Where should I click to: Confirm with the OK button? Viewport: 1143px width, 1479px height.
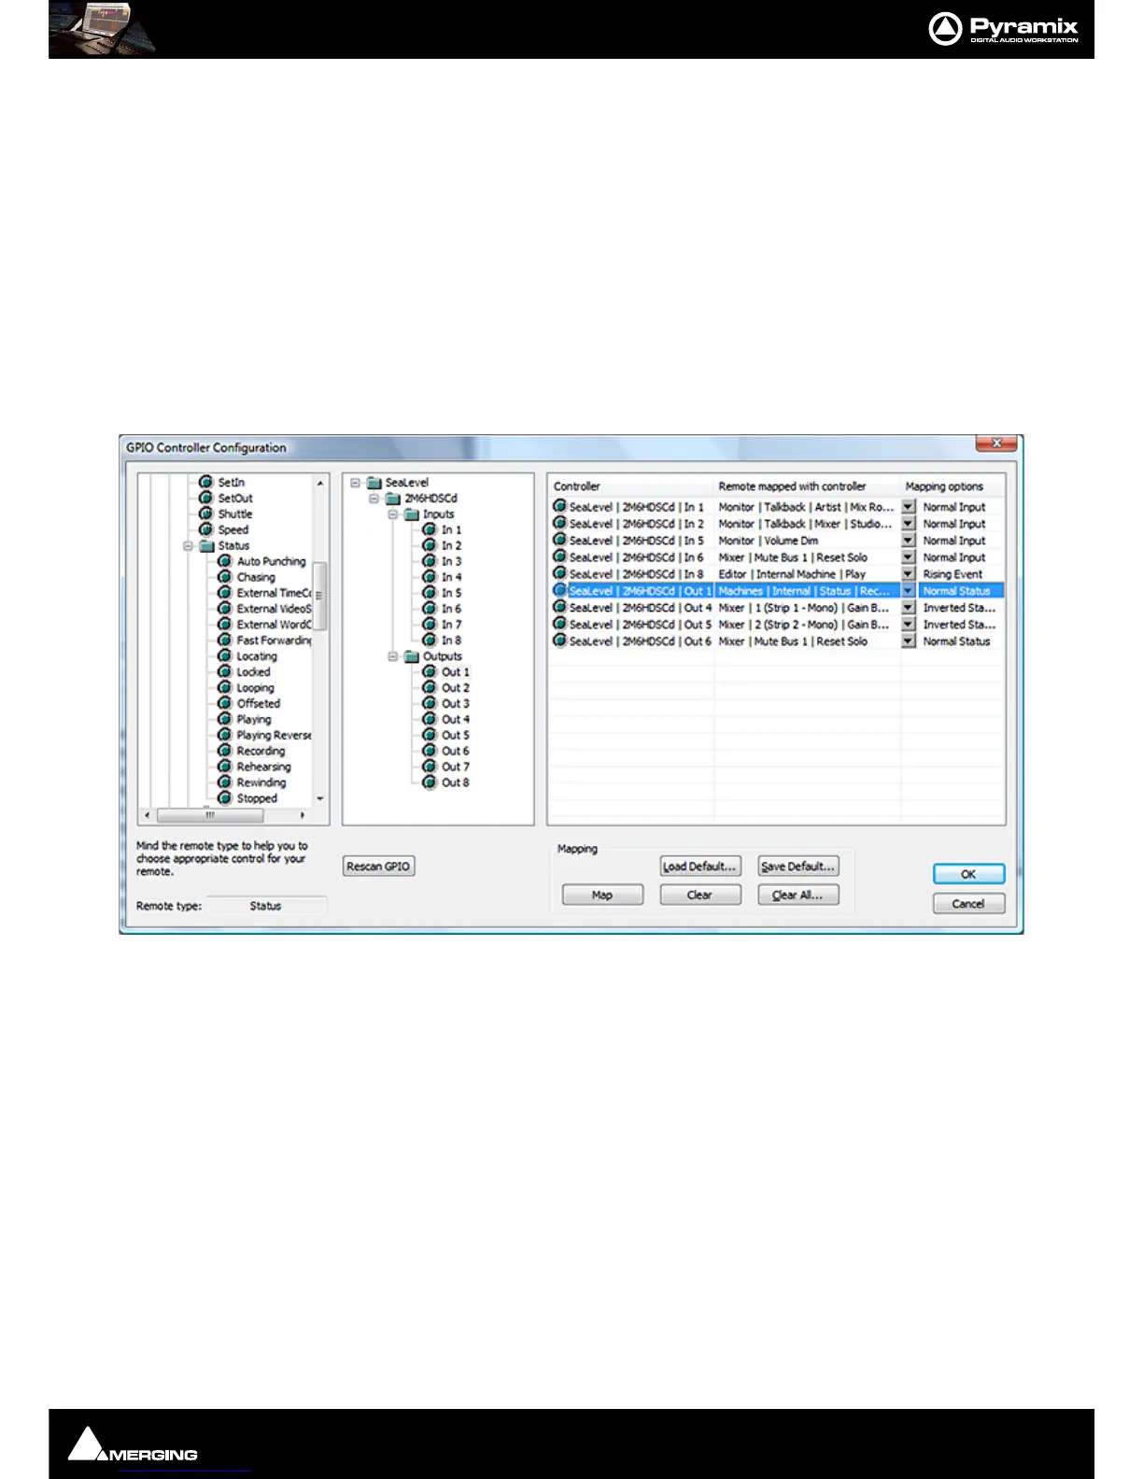(x=968, y=874)
